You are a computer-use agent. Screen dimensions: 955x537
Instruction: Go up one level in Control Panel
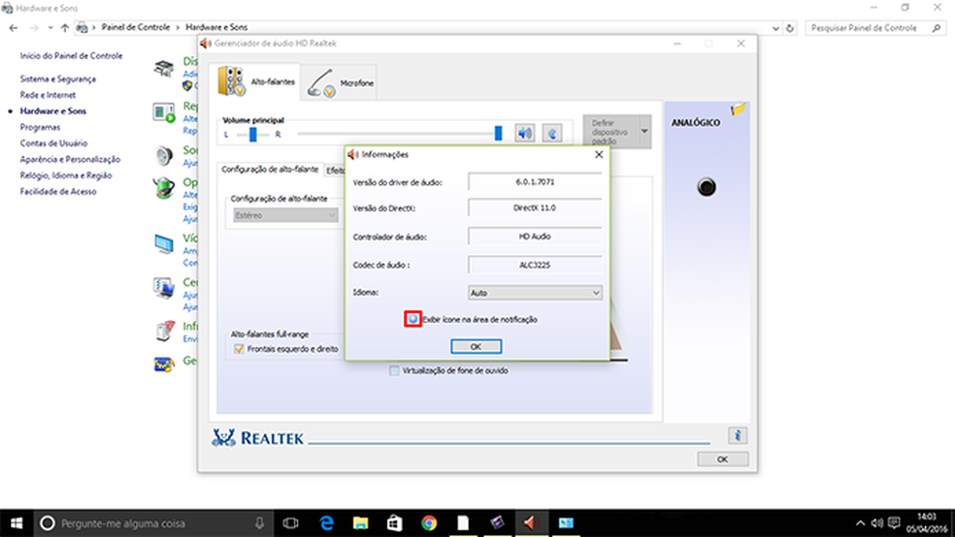tap(65, 28)
